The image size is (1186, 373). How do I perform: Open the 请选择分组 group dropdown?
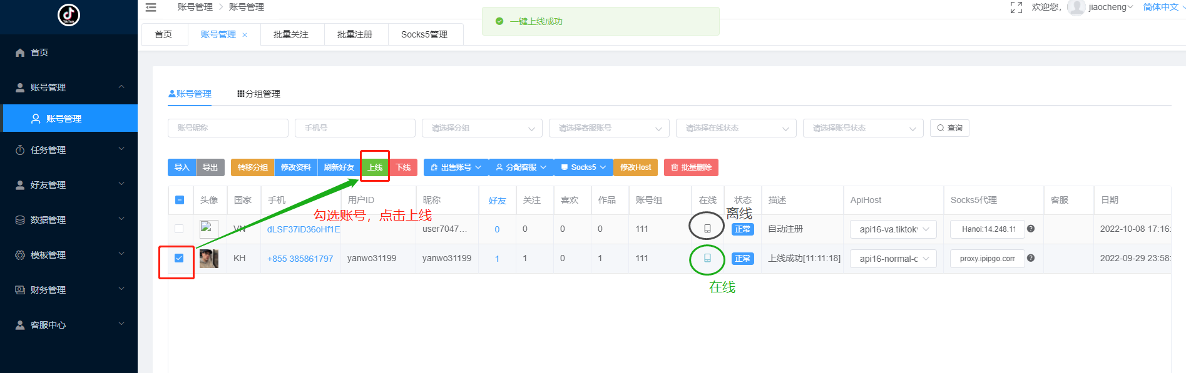tap(481, 128)
